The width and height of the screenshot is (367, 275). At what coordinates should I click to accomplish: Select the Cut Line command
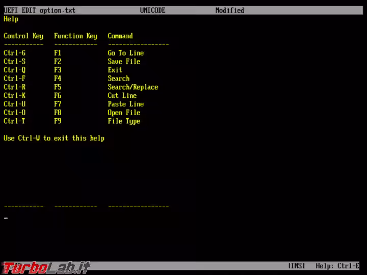tap(122, 96)
